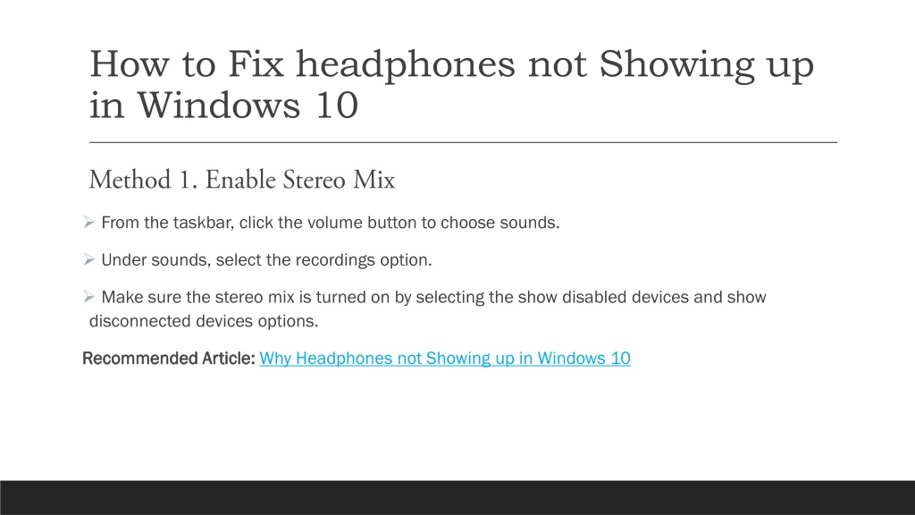Click the second arrow bullet beside Under sounds

point(88,260)
